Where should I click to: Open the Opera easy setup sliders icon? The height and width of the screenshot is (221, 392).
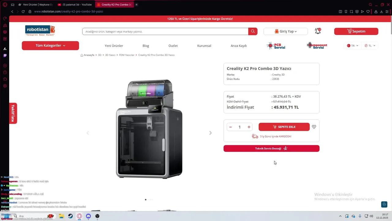387,11
